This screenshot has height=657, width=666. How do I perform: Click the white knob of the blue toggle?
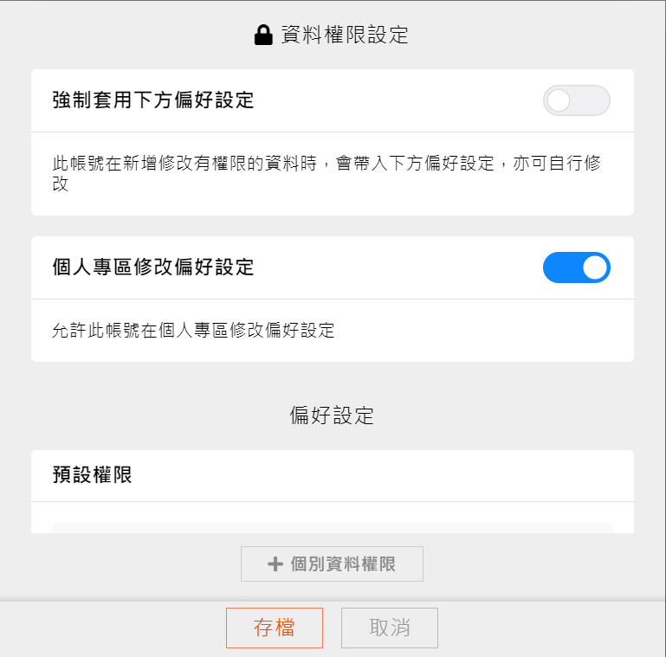pyautogui.click(x=594, y=267)
